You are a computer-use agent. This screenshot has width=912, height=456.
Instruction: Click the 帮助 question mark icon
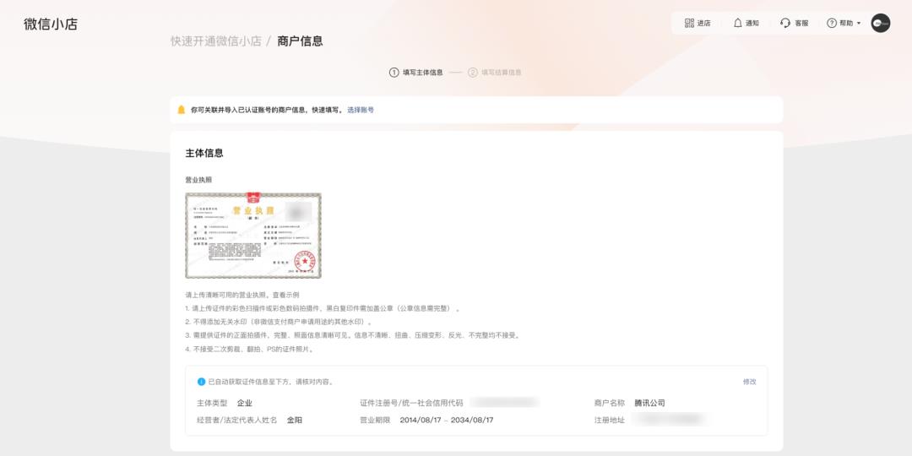(x=832, y=24)
